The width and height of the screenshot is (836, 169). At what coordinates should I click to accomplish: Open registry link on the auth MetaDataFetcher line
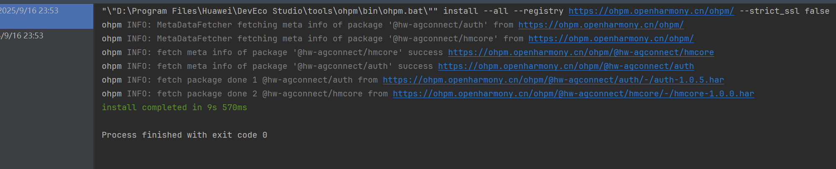click(601, 25)
